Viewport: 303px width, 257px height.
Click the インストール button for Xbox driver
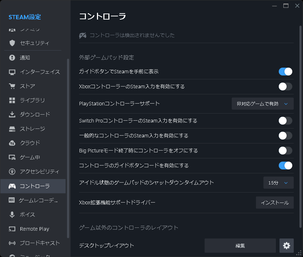click(x=275, y=203)
